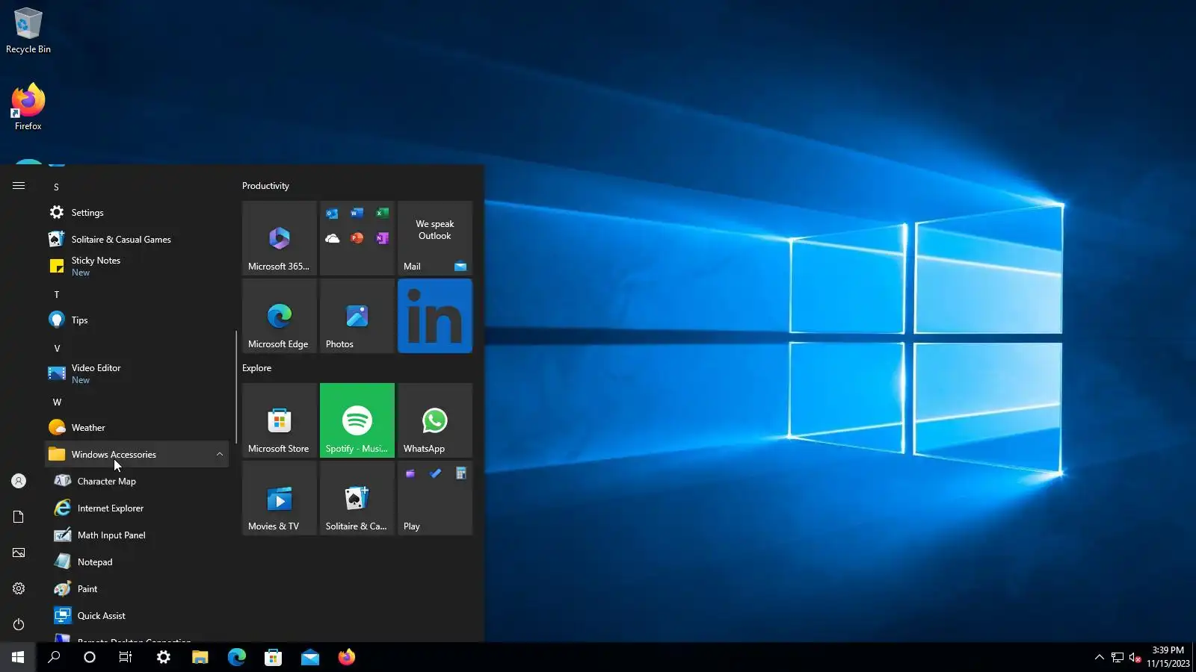Open the WhatsApp tile
1196x672 pixels.
point(435,420)
